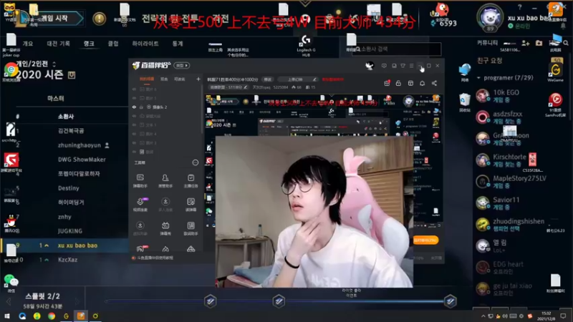Open the Google Chrome desktop shortcut
The height and width of the screenshot is (322, 573).
11,70
